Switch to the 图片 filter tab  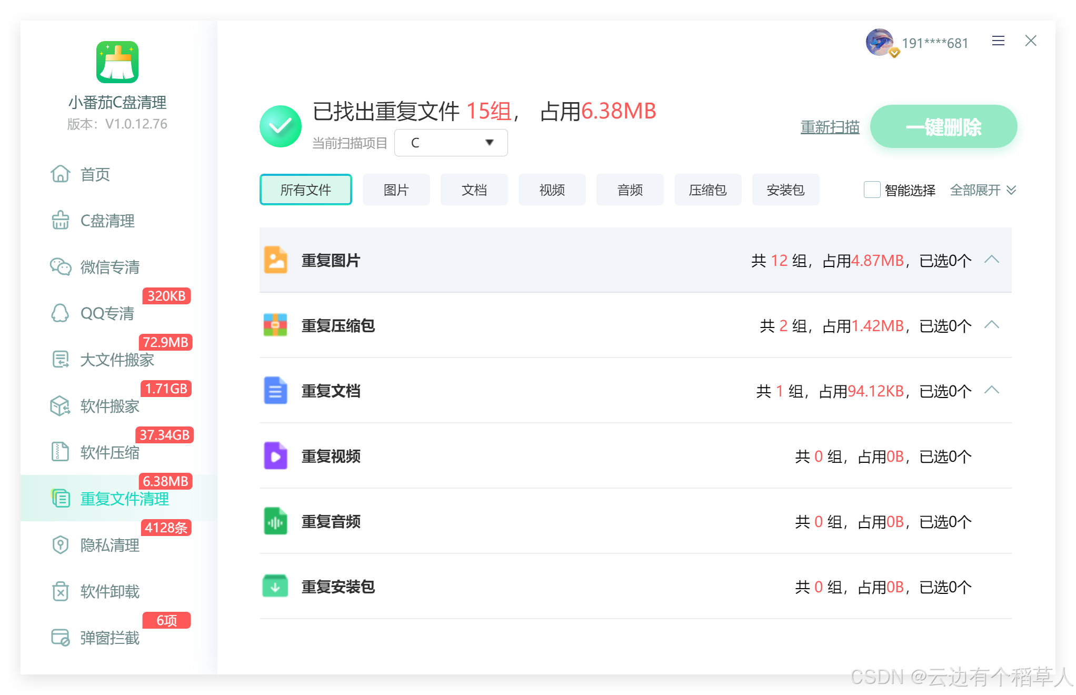click(x=396, y=190)
